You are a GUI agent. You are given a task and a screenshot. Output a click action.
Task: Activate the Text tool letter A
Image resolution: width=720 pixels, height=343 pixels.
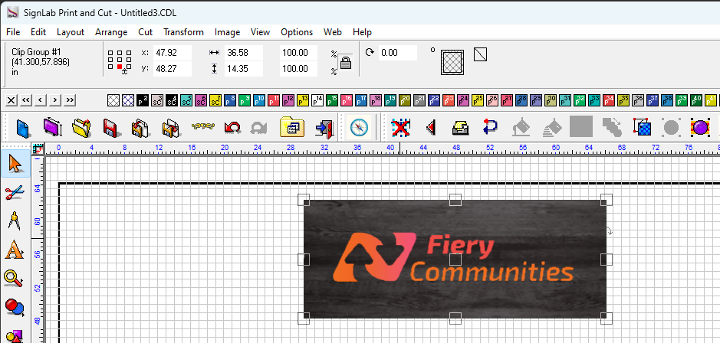pyautogui.click(x=15, y=250)
